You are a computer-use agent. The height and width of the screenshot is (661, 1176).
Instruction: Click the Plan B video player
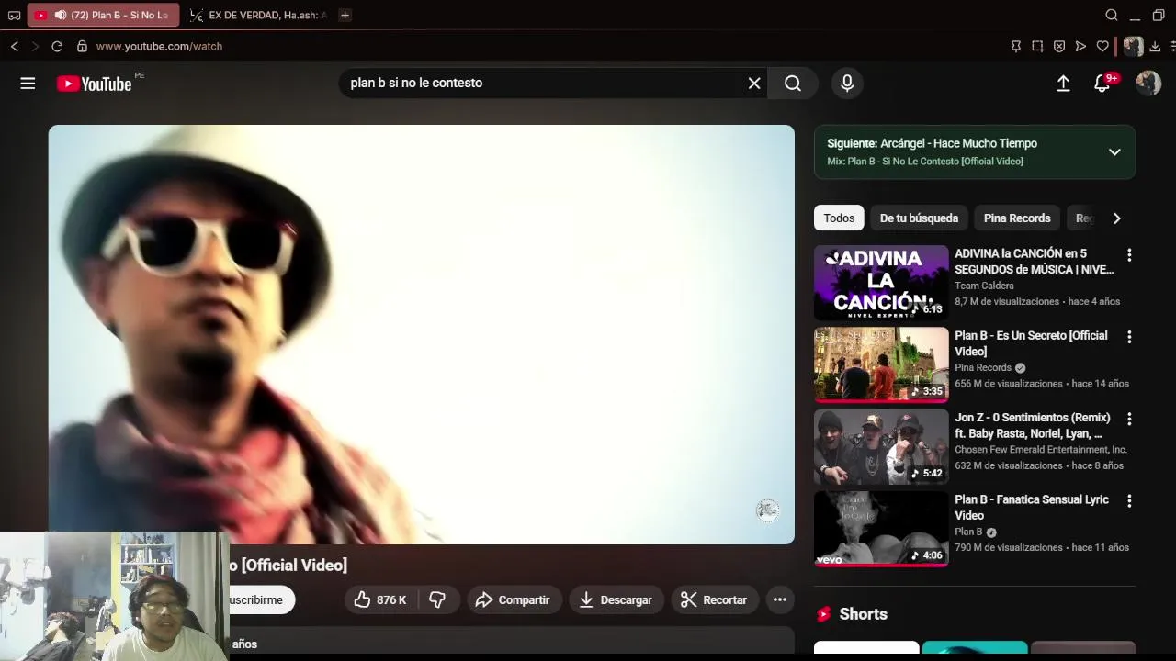(x=422, y=334)
